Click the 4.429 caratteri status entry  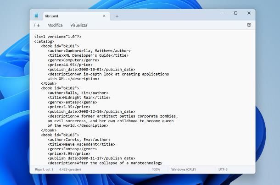[70, 169]
